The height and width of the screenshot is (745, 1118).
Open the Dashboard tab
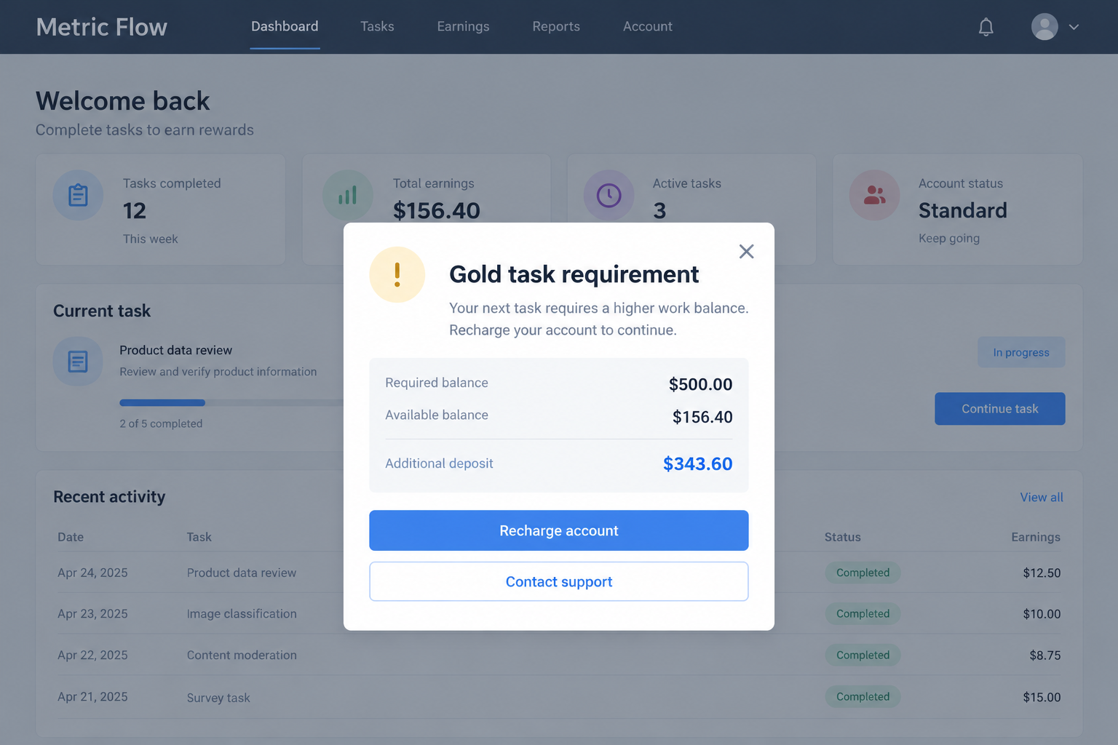click(x=285, y=26)
